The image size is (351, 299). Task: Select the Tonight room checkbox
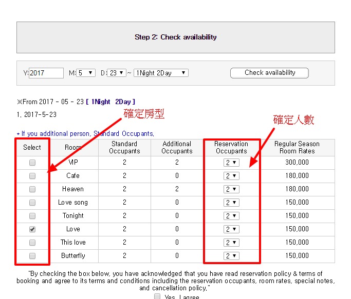click(x=32, y=216)
